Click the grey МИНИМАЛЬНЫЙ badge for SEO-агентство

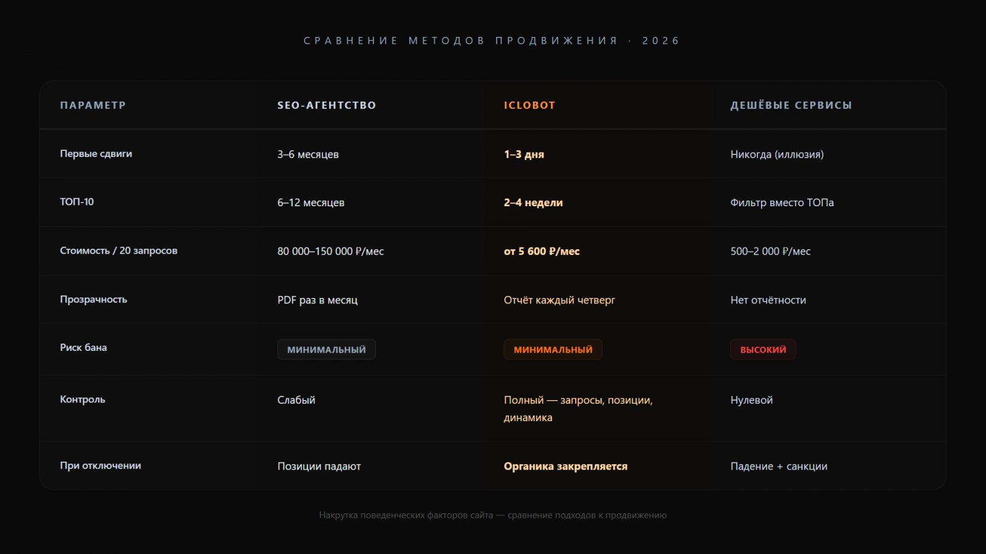click(x=327, y=350)
